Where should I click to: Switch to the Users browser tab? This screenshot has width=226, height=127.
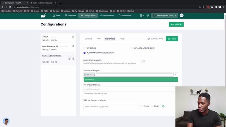point(43,3)
